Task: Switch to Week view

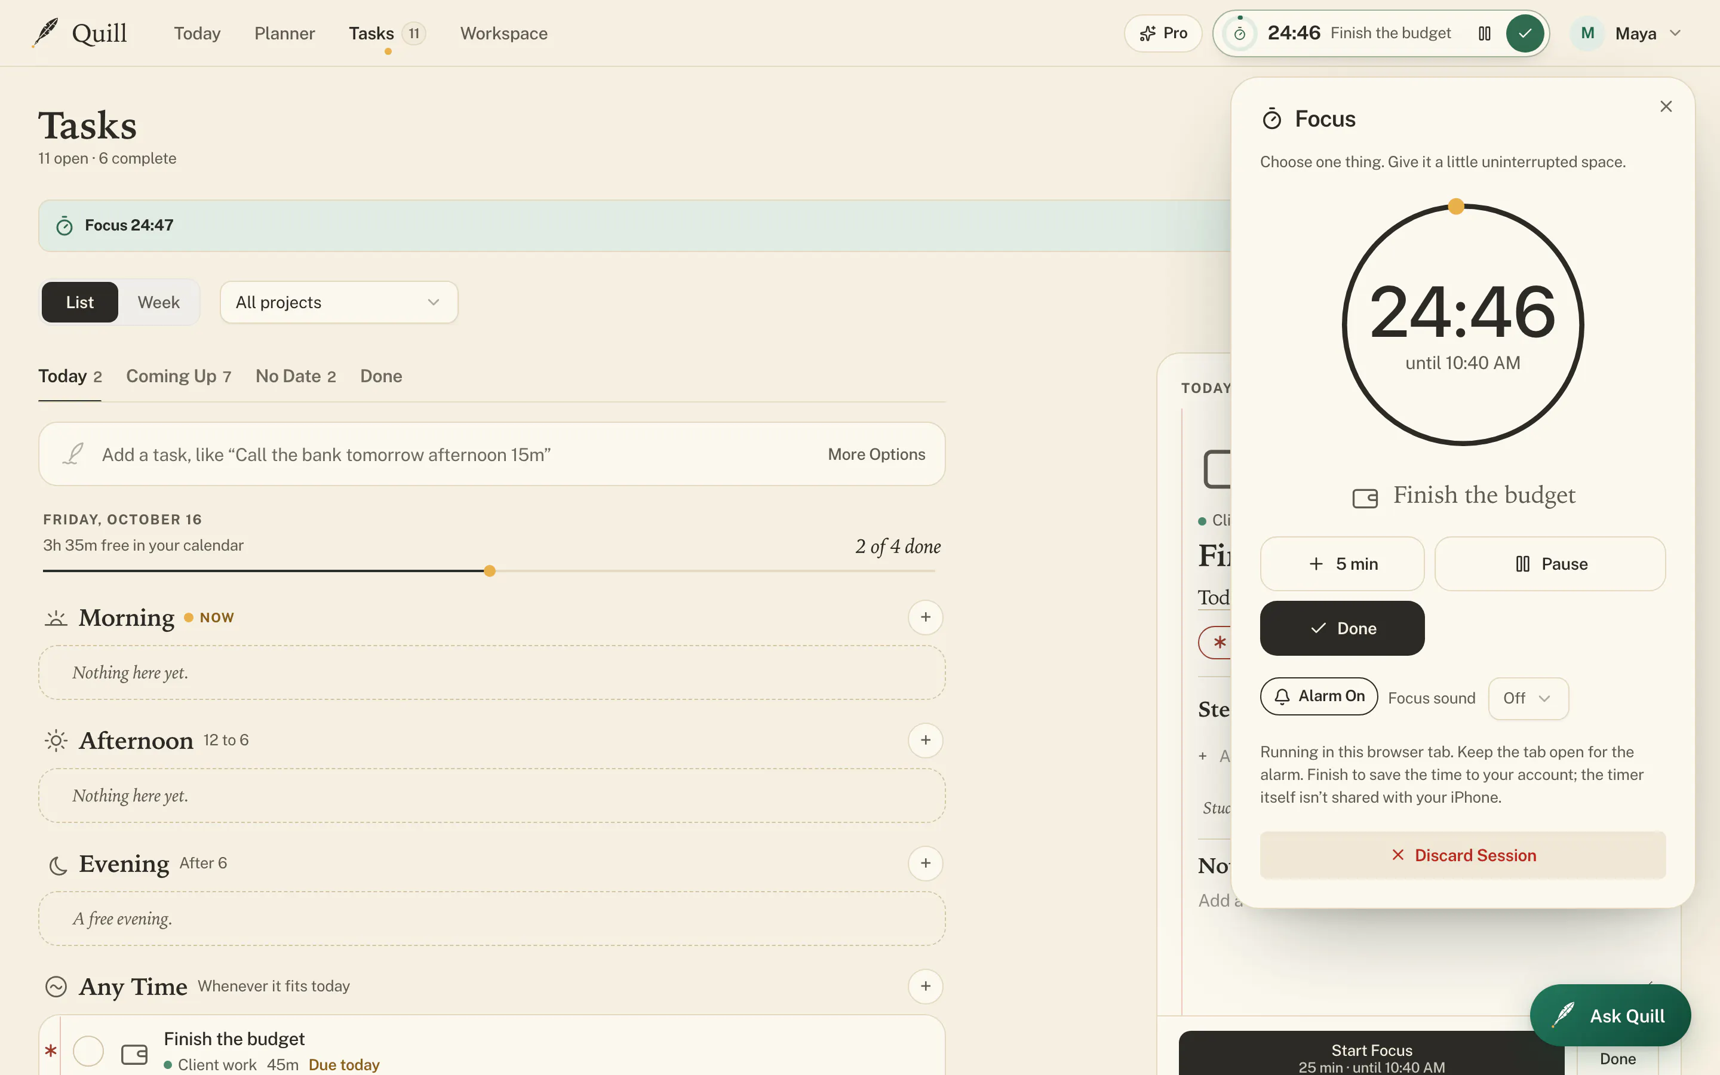Action: (x=158, y=302)
